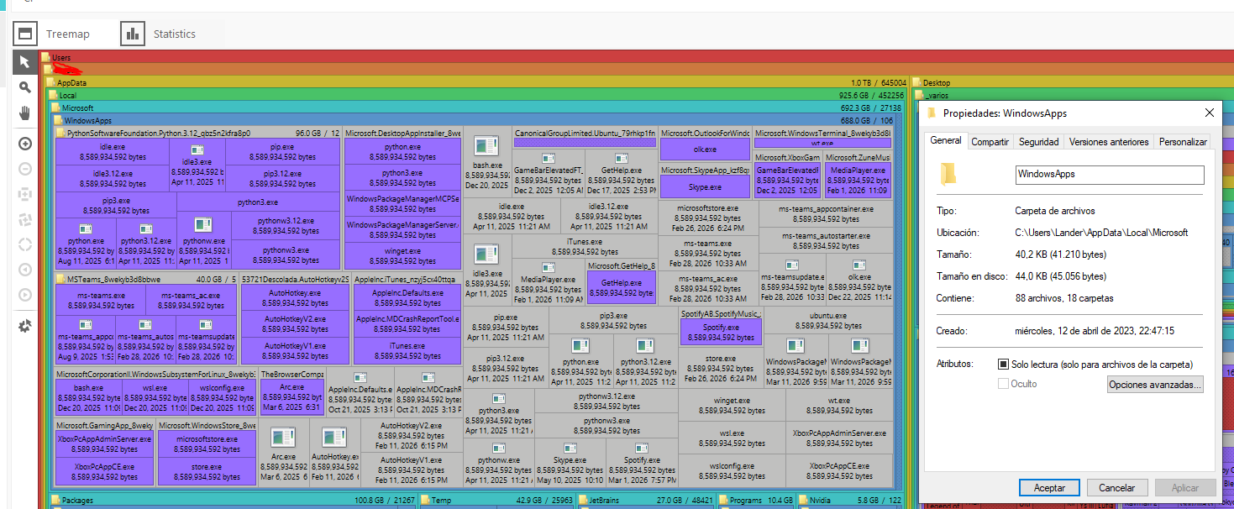This screenshot has height=509, width=1234.
Task: Click the WindowsApps folder name field
Action: point(1109,175)
